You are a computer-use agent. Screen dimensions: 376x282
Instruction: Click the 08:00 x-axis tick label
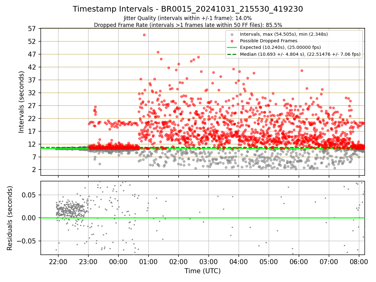coord(359,261)
